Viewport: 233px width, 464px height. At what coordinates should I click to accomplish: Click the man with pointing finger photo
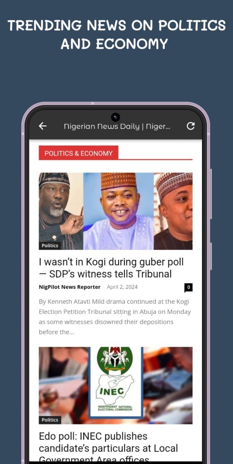tap(61, 211)
